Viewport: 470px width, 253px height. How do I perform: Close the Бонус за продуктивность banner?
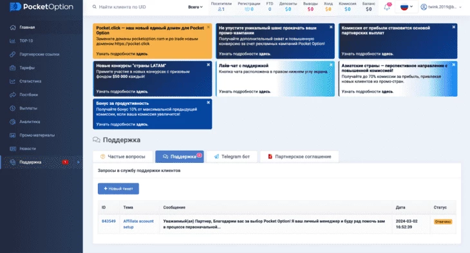coord(209,102)
